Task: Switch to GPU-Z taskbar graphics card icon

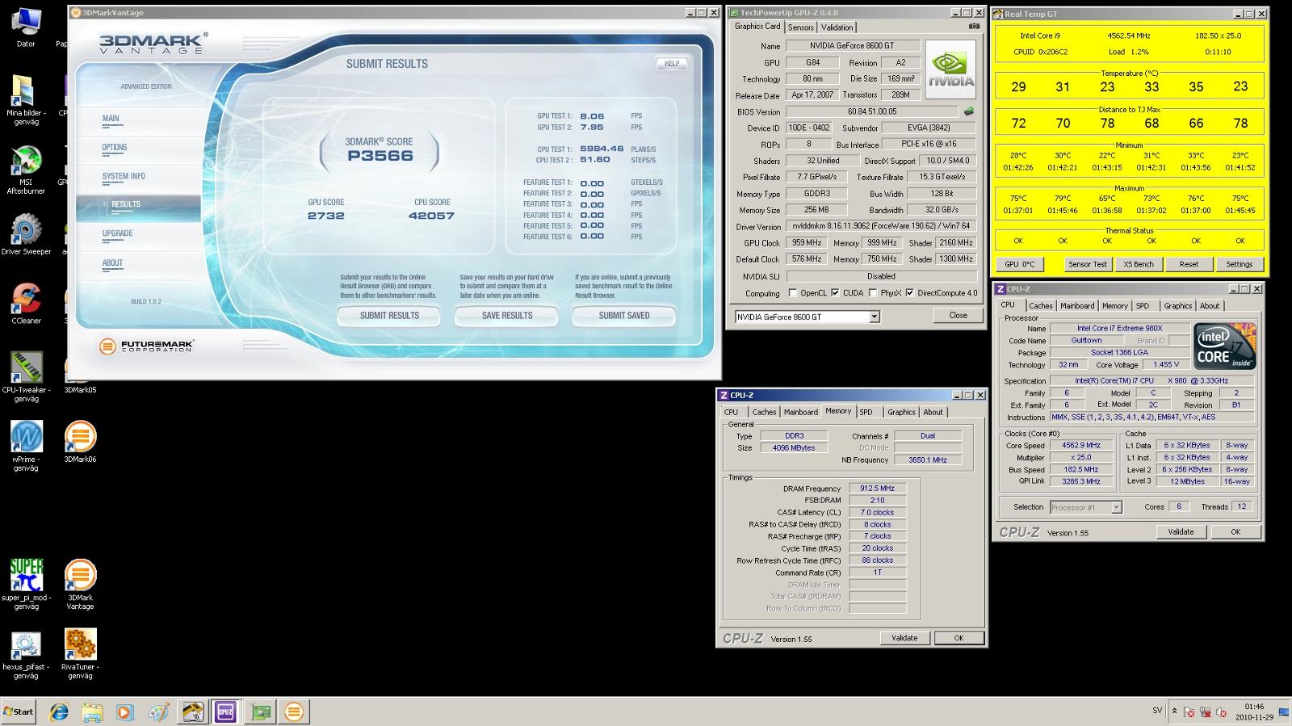Action: (x=260, y=711)
